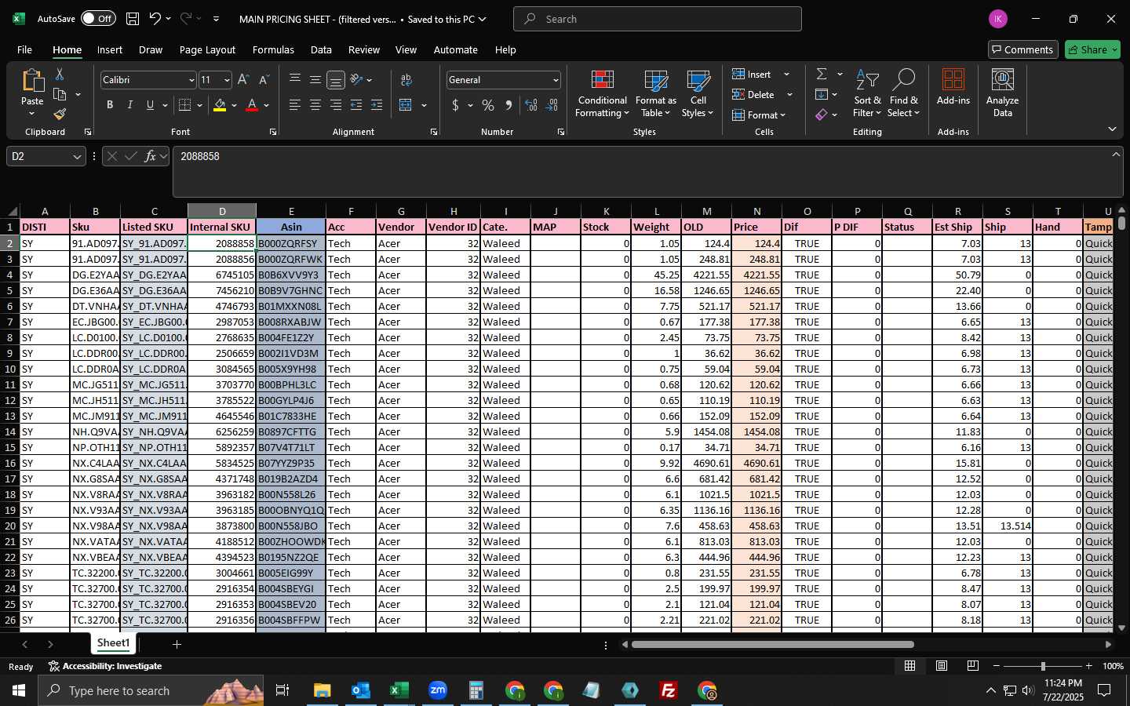1130x706 pixels.
Task: Increase font size with the large A icon
Action: tap(243, 80)
